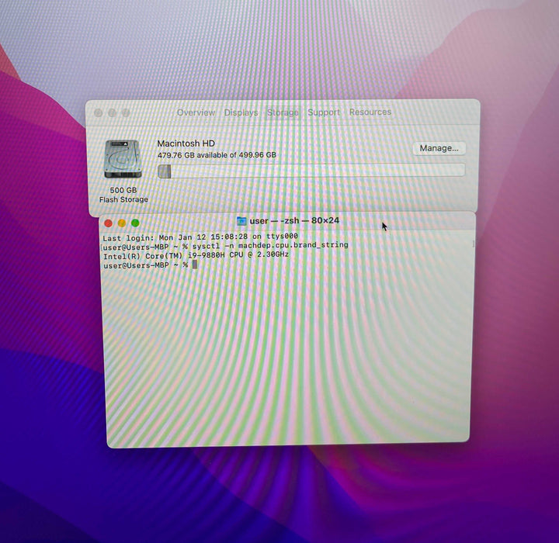Close the Terminal window with red button

108,223
